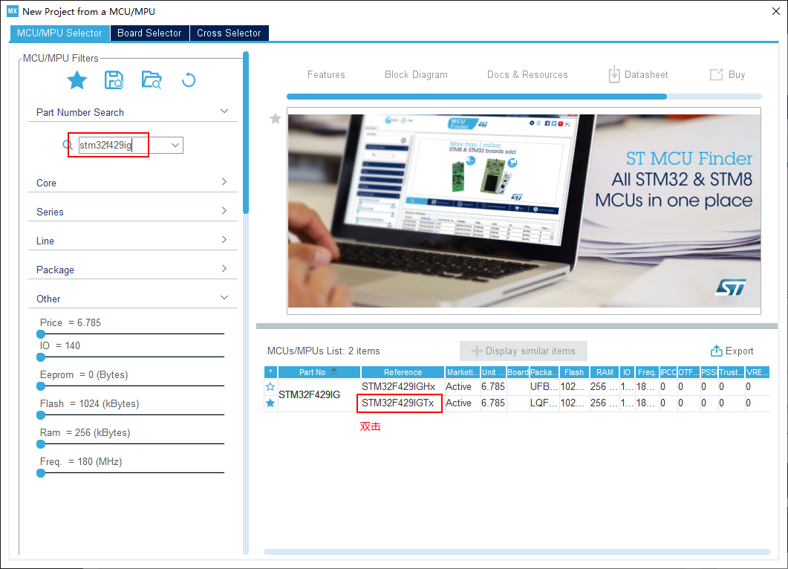Switch to the Board Selector tab
The height and width of the screenshot is (569, 788).
[x=149, y=33]
